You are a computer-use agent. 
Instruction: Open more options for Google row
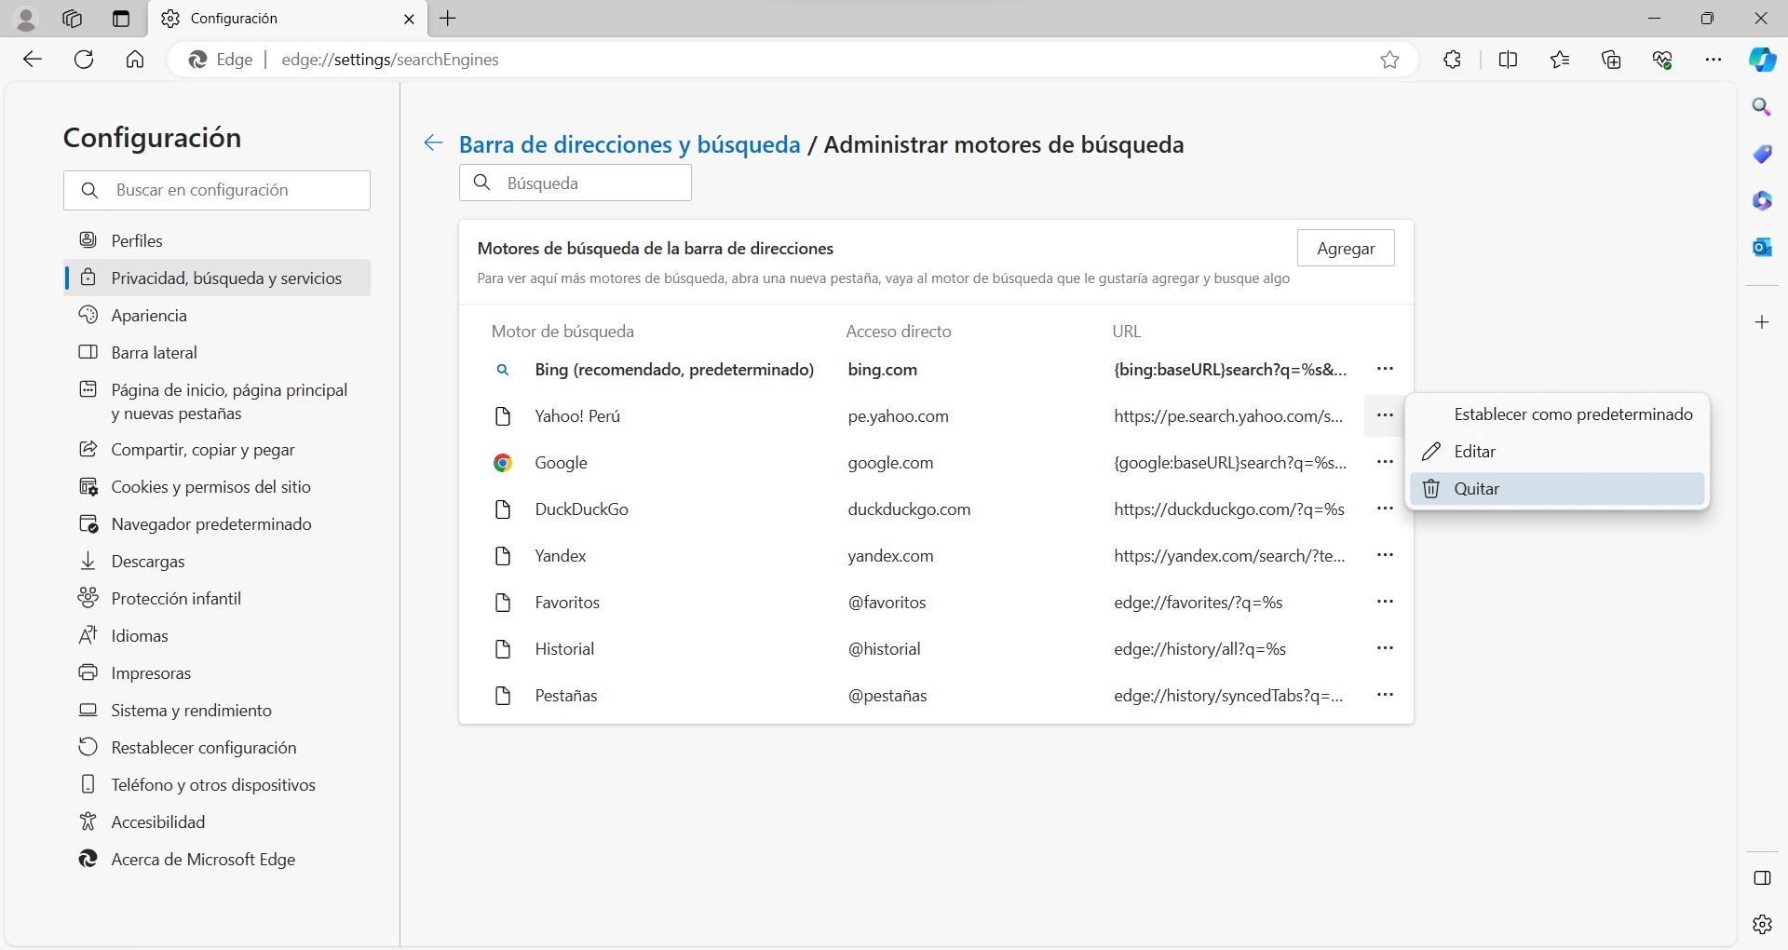1385,462
